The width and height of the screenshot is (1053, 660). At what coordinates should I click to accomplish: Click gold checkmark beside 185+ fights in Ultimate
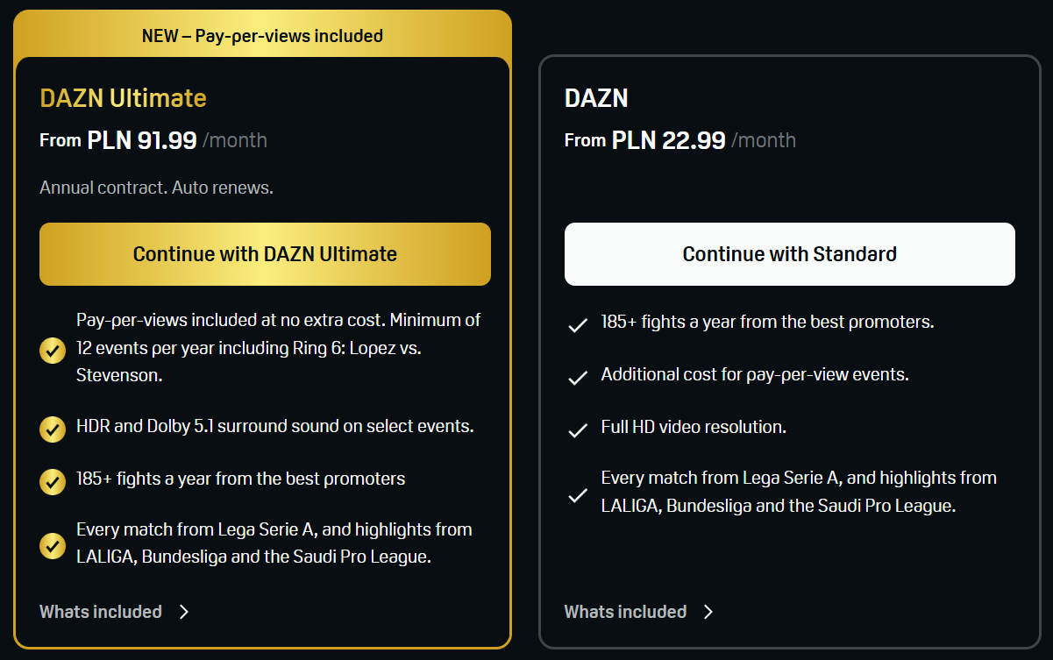coord(53,481)
